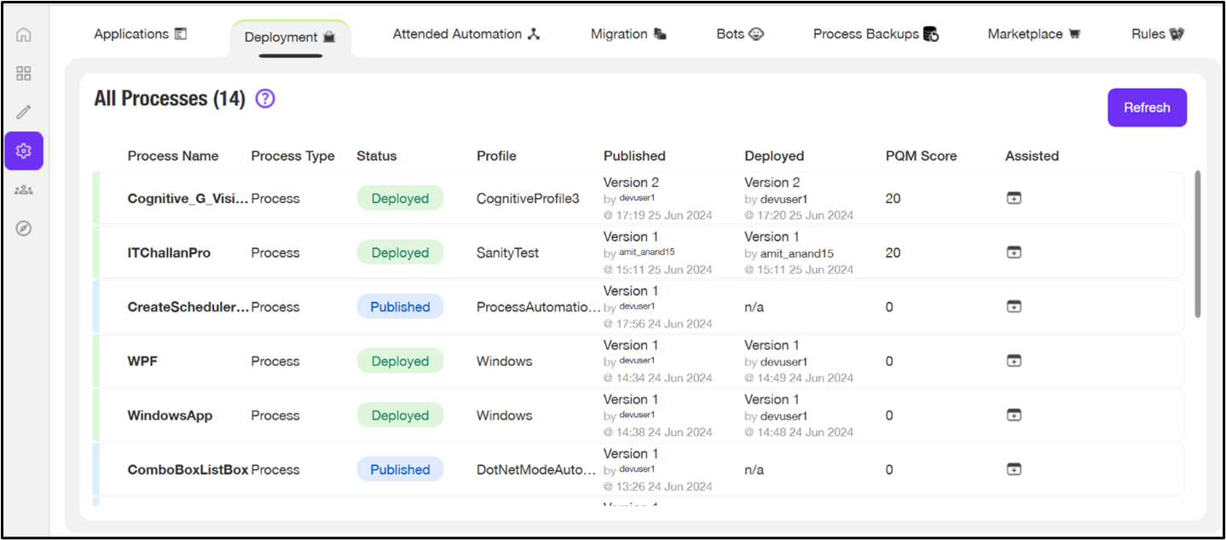Image resolution: width=1226 pixels, height=540 pixels.
Task: Open the Attended Automation tab
Action: point(466,34)
